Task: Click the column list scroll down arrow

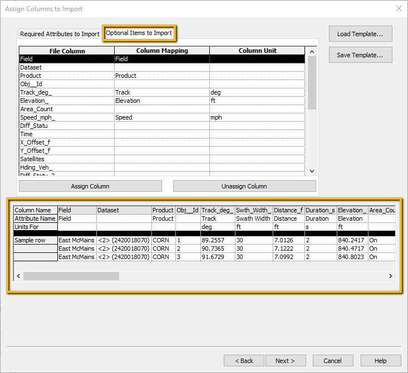Action: [312, 171]
